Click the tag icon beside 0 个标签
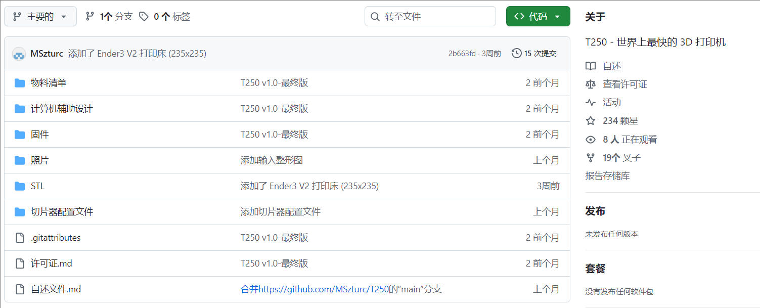The width and height of the screenshot is (760, 308). point(144,17)
